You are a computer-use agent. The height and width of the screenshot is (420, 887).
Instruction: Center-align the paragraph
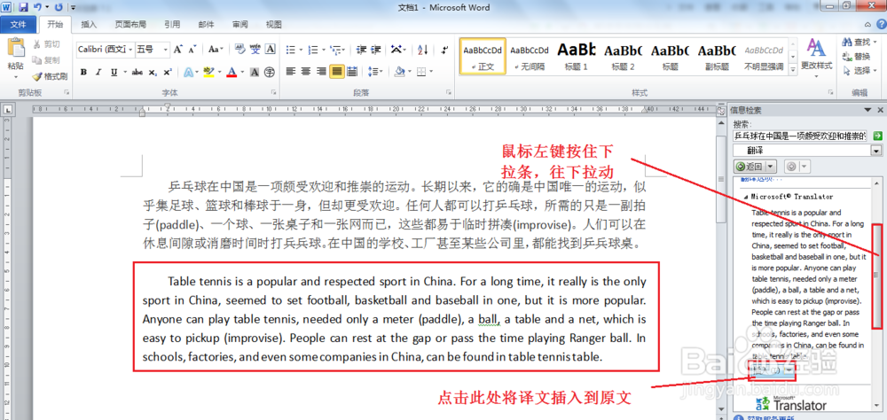[x=306, y=72]
